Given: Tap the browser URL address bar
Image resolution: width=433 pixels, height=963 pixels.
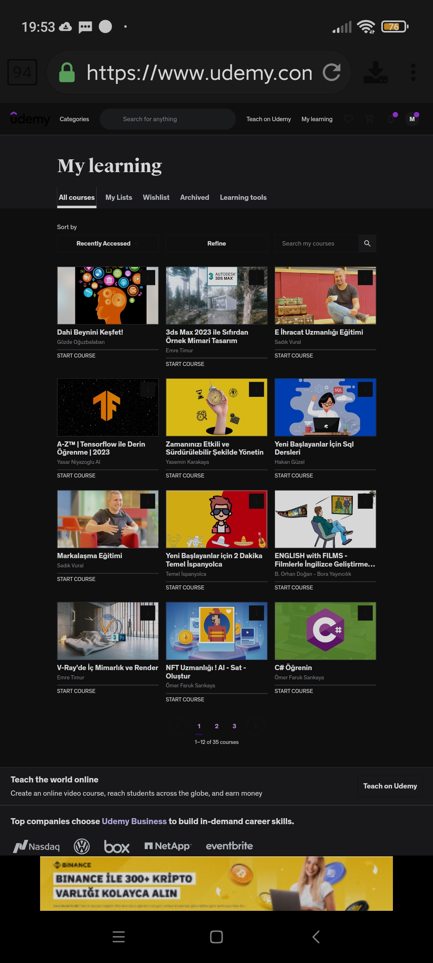Looking at the screenshot, I should coord(199,72).
